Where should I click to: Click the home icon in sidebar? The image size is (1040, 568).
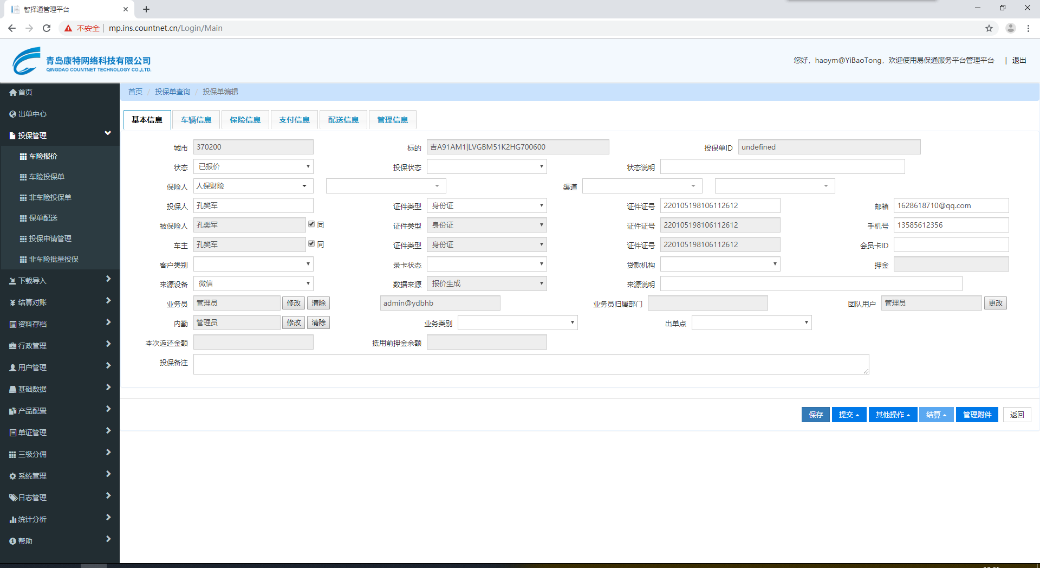point(13,93)
